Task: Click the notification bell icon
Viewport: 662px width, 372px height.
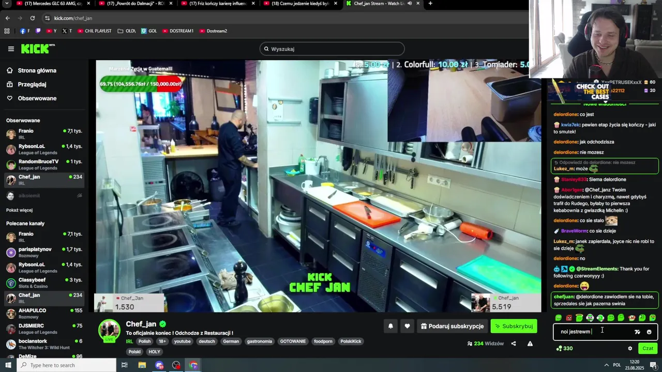Action: coord(390,326)
